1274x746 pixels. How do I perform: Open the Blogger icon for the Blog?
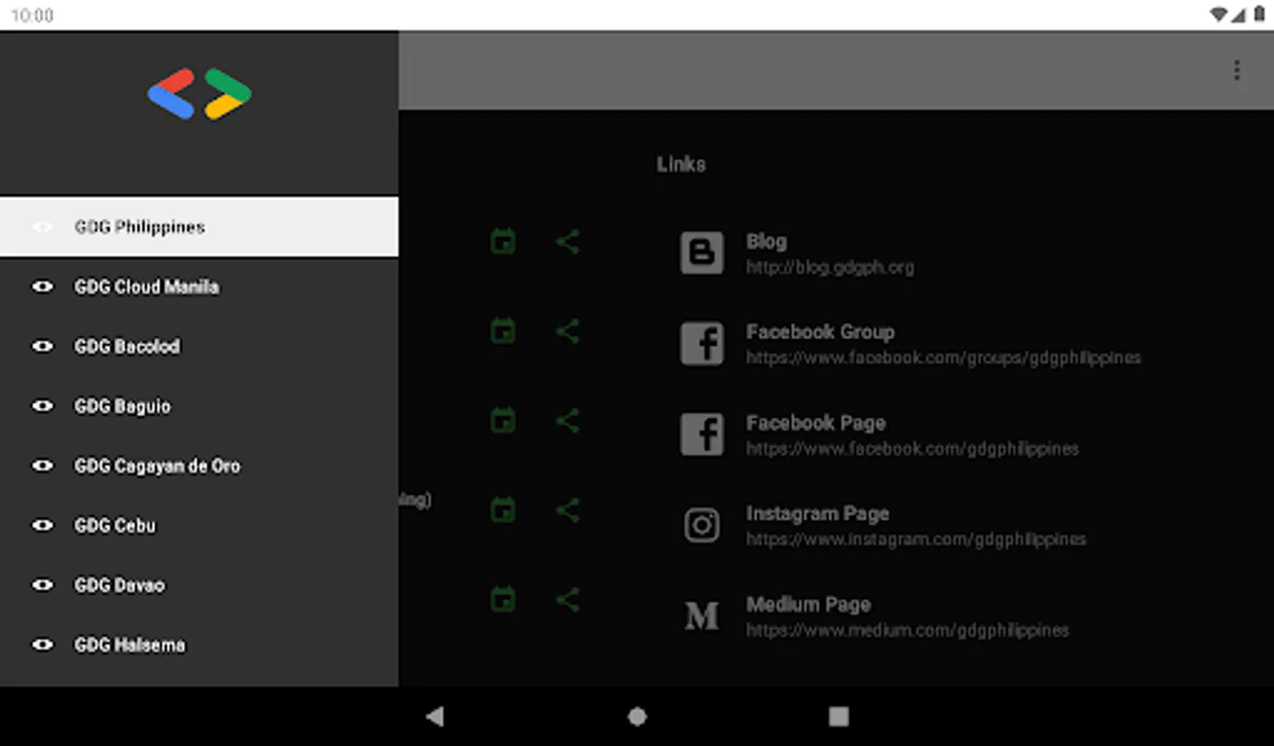click(x=702, y=253)
